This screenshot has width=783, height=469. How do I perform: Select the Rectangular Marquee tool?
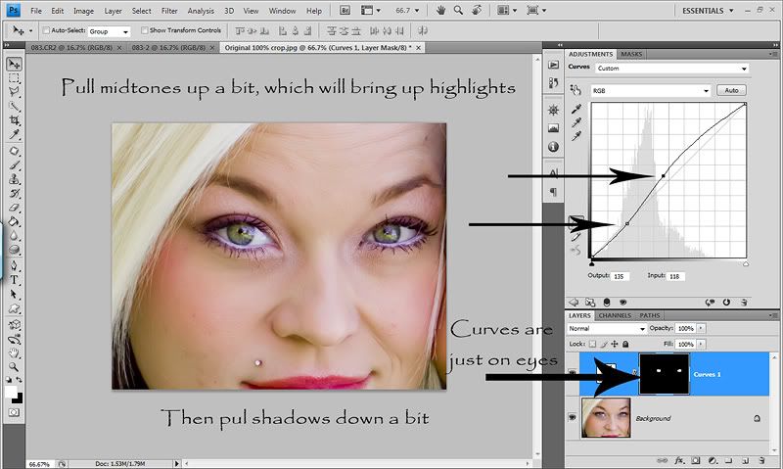click(14, 78)
